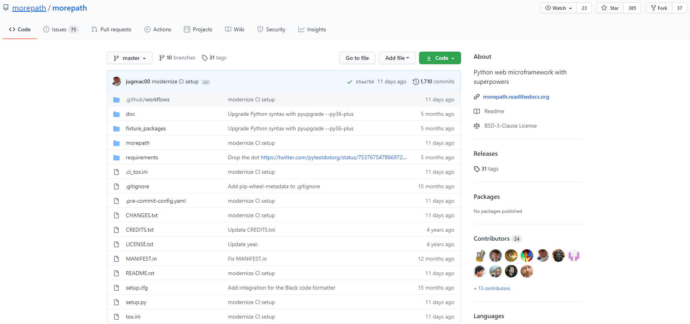Click the green checkmark commit status icon
The height and width of the screenshot is (324, 690).
[x=350, y=82]
